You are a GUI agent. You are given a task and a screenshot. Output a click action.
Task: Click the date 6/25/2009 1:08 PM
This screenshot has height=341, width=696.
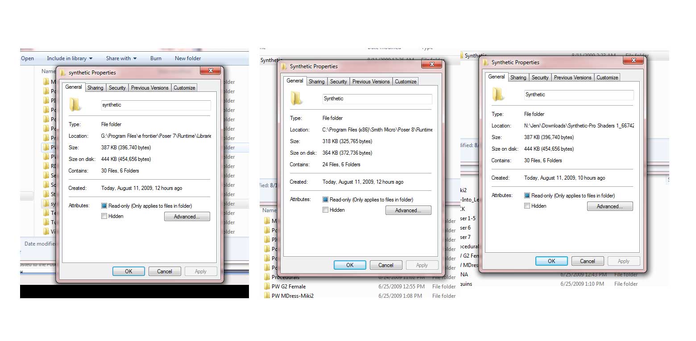pos(400,296)
